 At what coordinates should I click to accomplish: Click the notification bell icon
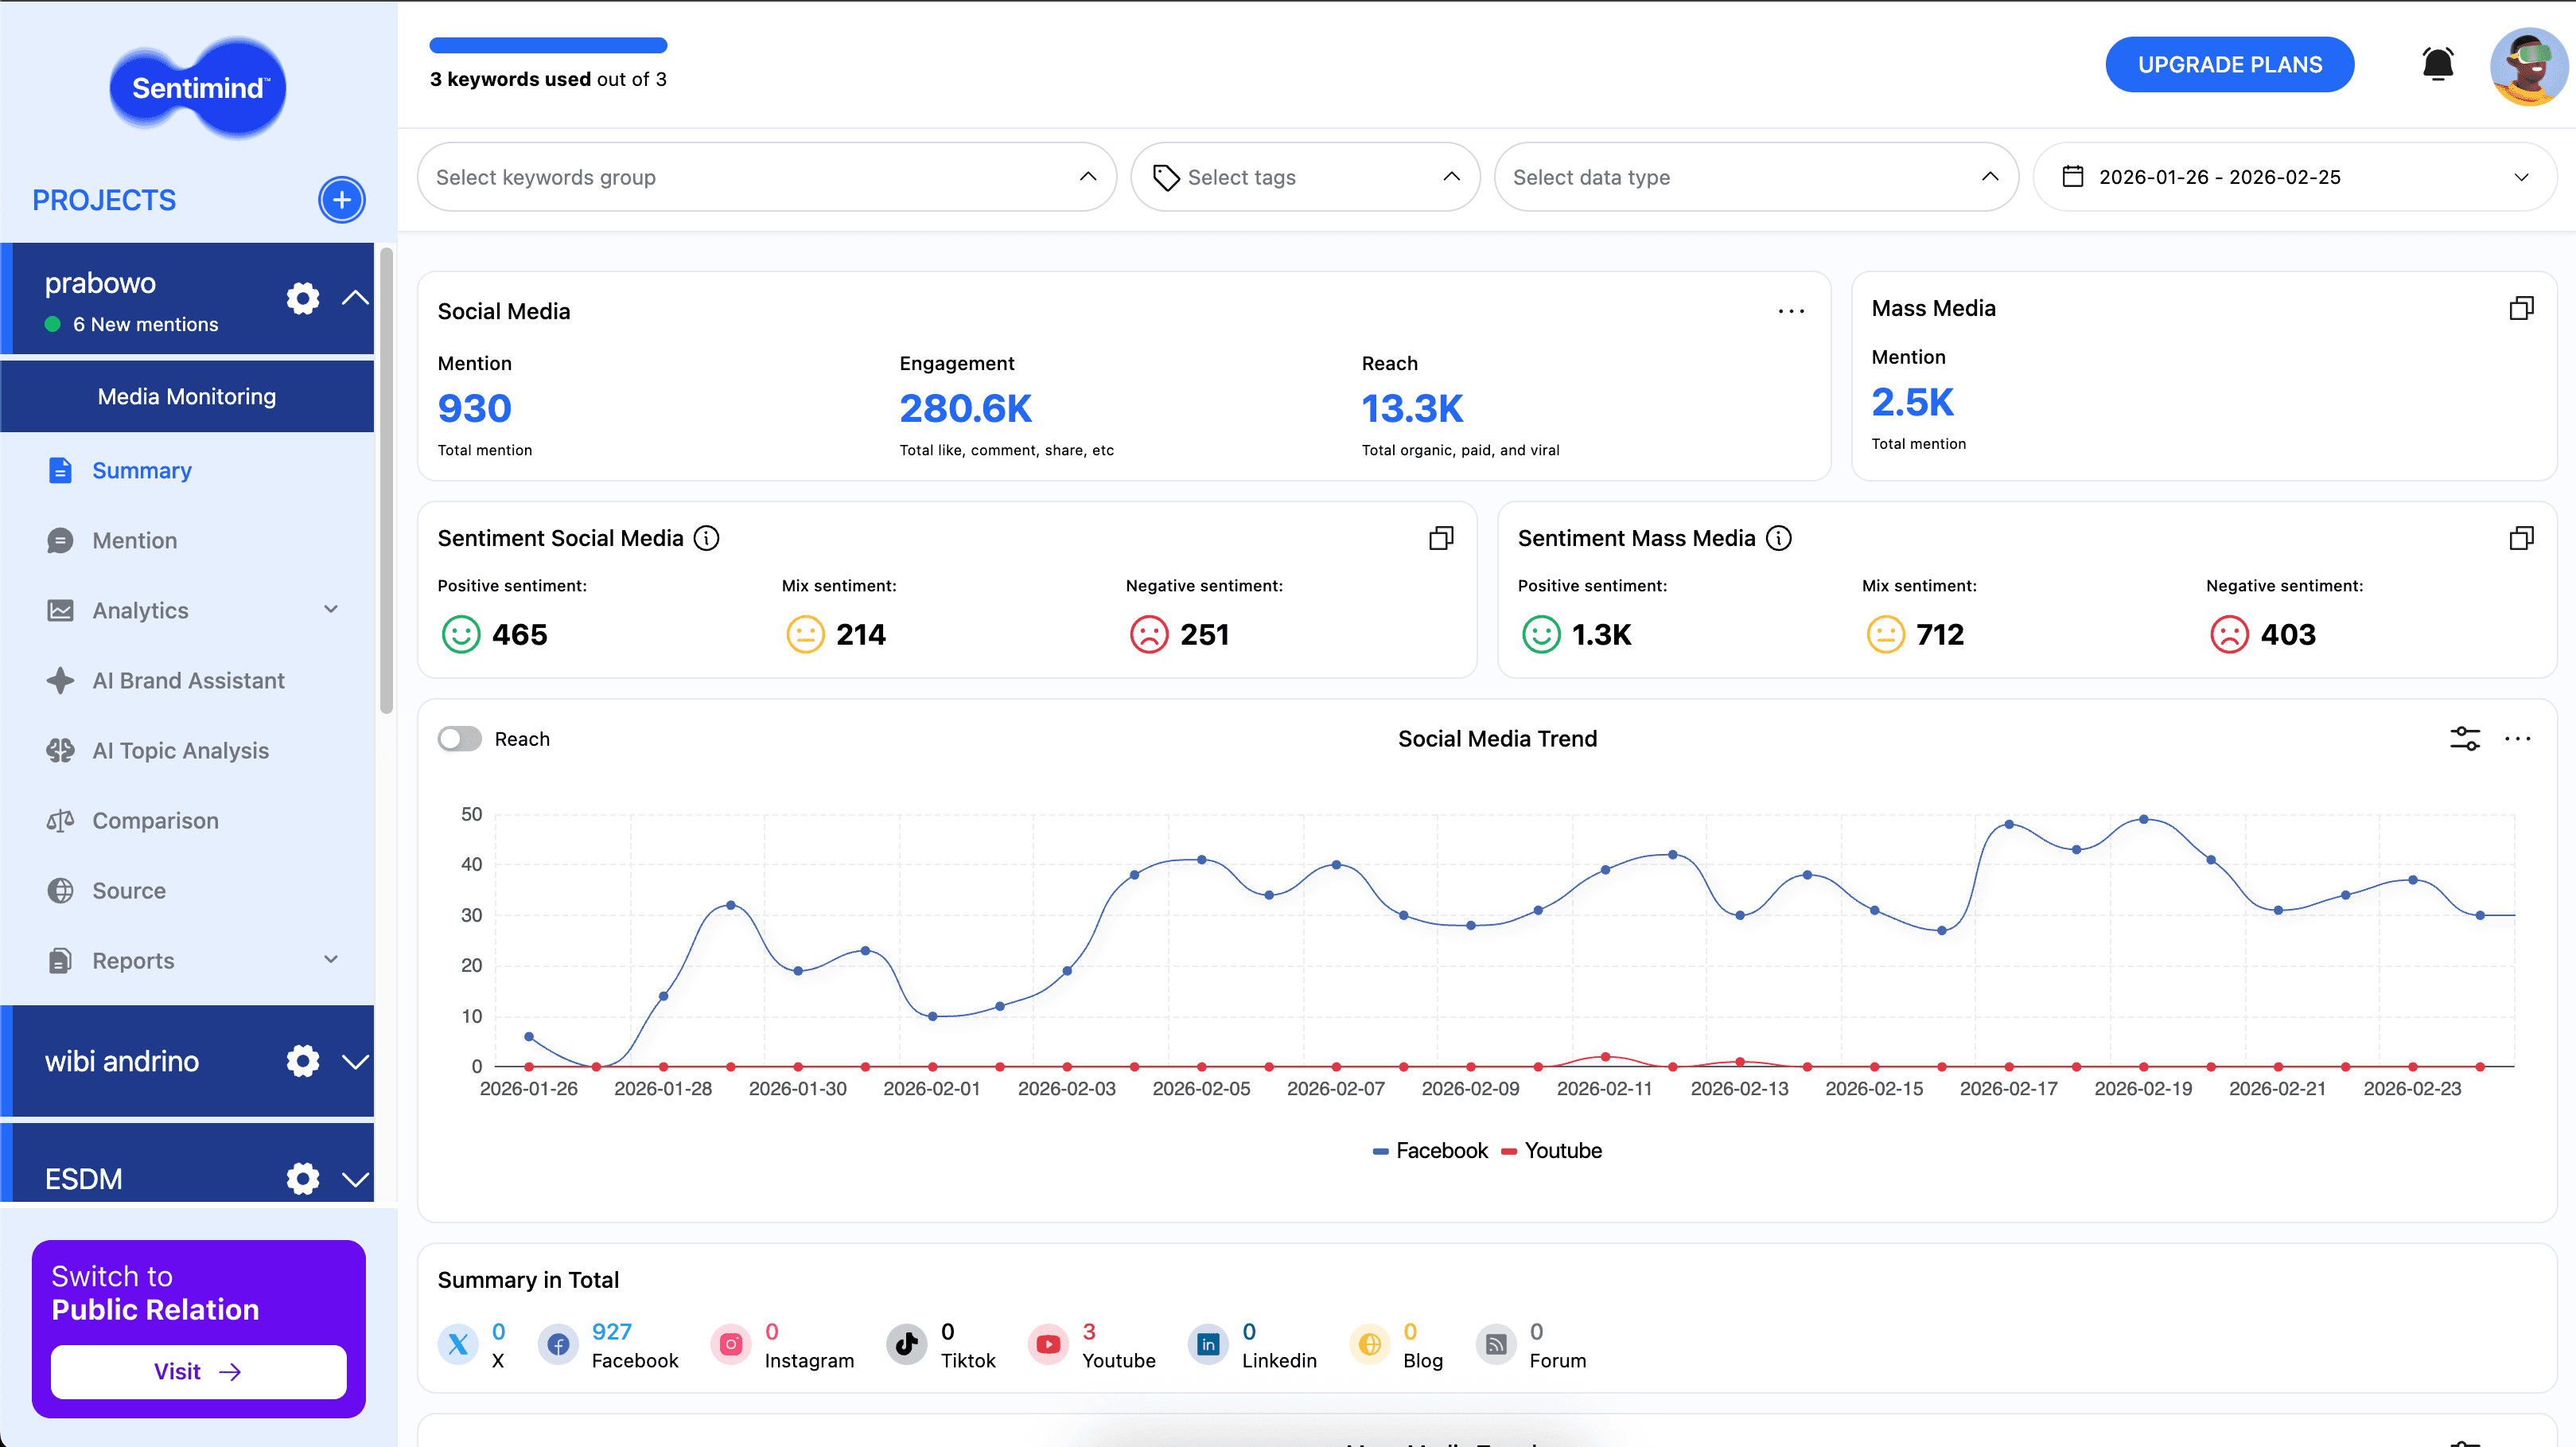coord(2437,65)
